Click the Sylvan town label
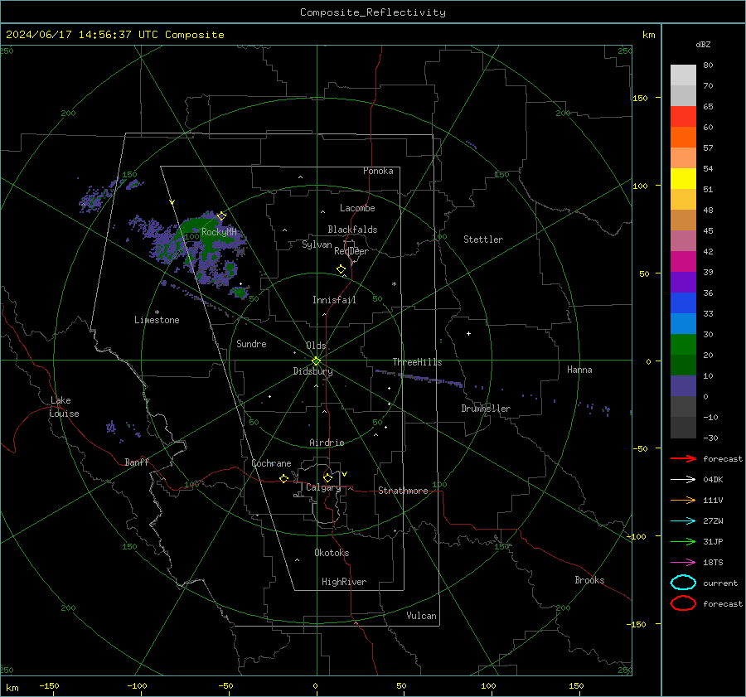746x697 pixels. point(317,244)
